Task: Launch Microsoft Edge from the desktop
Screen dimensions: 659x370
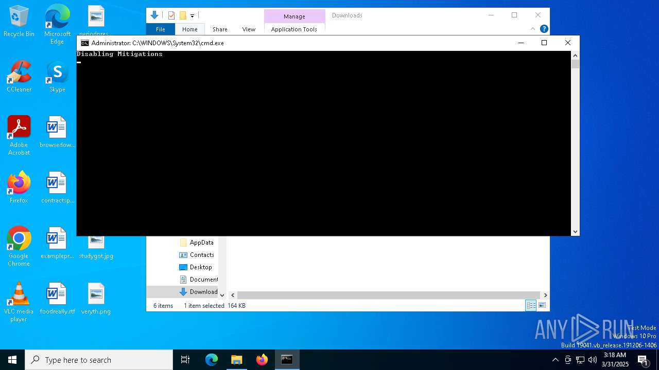Action: click(57, 25)
